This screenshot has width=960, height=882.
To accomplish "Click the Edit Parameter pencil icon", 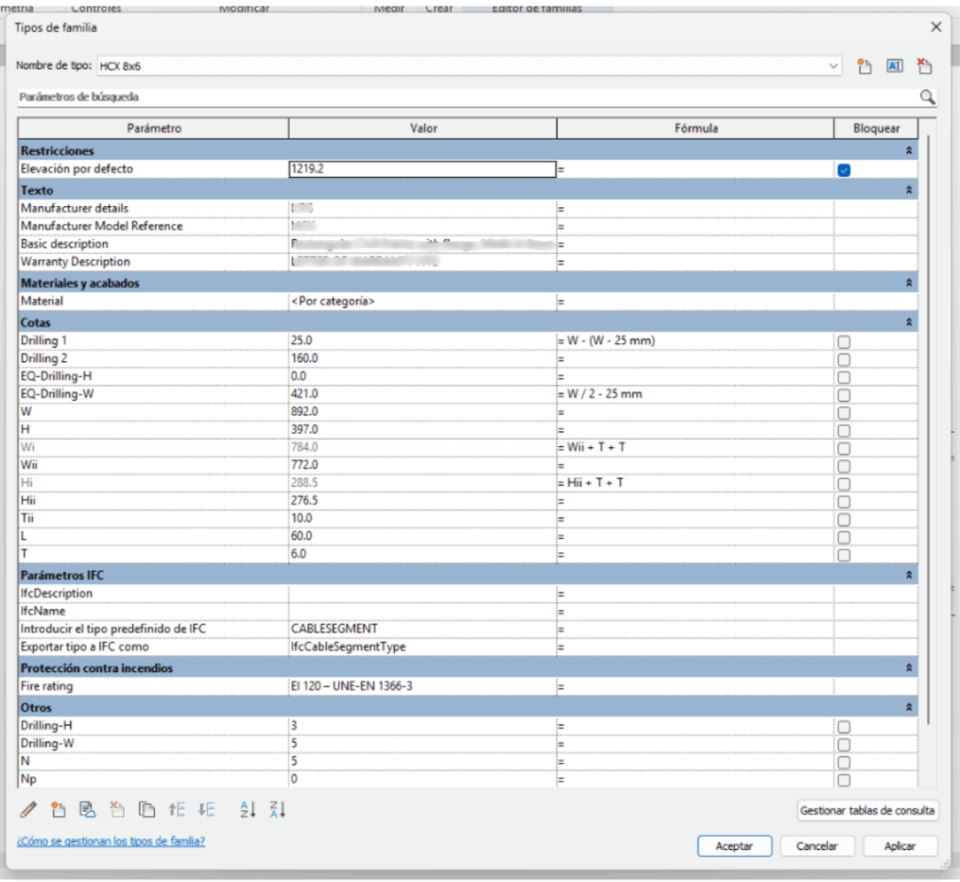I will pos(28,810).
